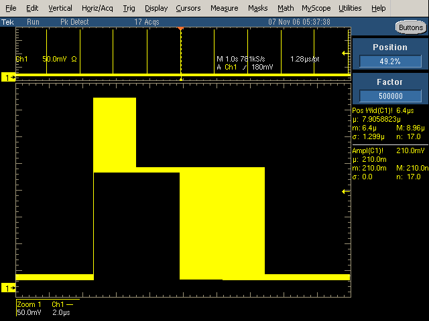The height and width of the screenshot is (321, 429).
Task: Open the MyScope menu
Action: [316, 8]
